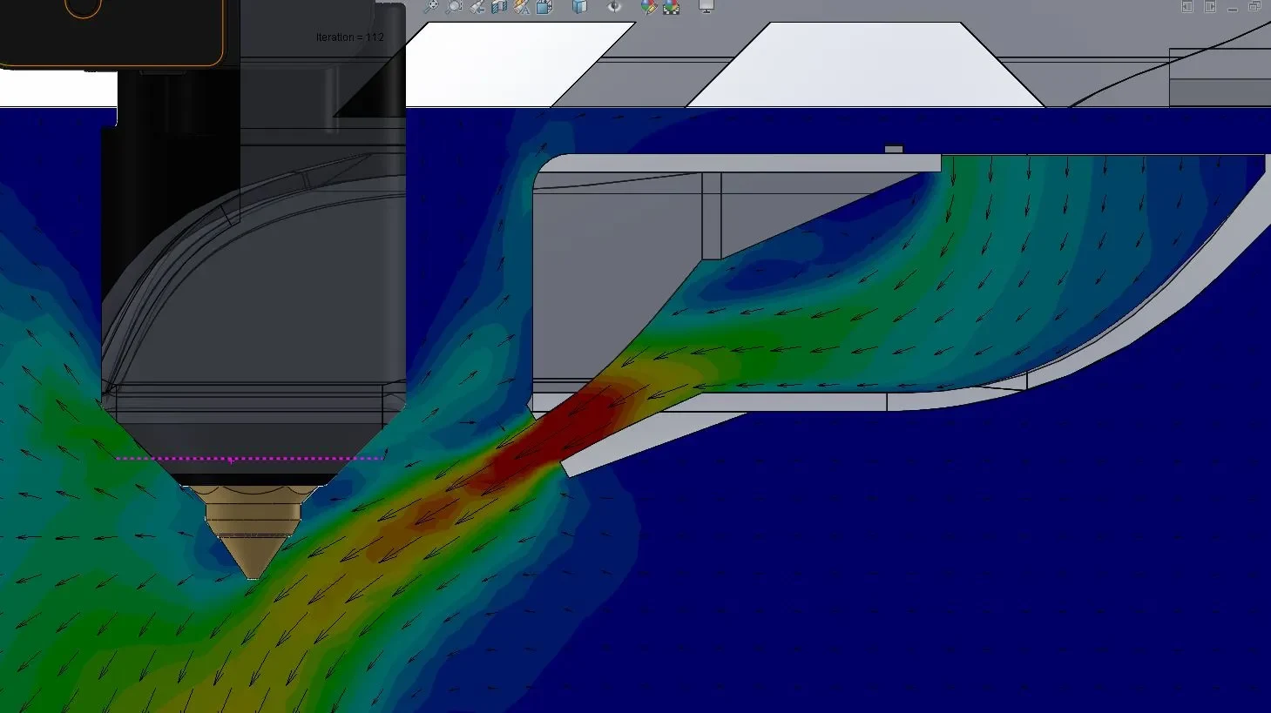Select the small gray tab atop the duct
This screenshot has width=1271, height=713.
[894, 150]
